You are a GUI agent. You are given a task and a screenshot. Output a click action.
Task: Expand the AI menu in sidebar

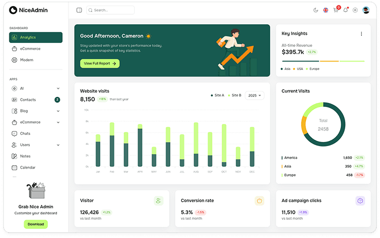58,88
